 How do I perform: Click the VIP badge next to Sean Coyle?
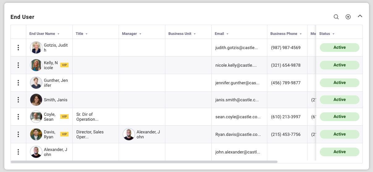coord(64,117)
